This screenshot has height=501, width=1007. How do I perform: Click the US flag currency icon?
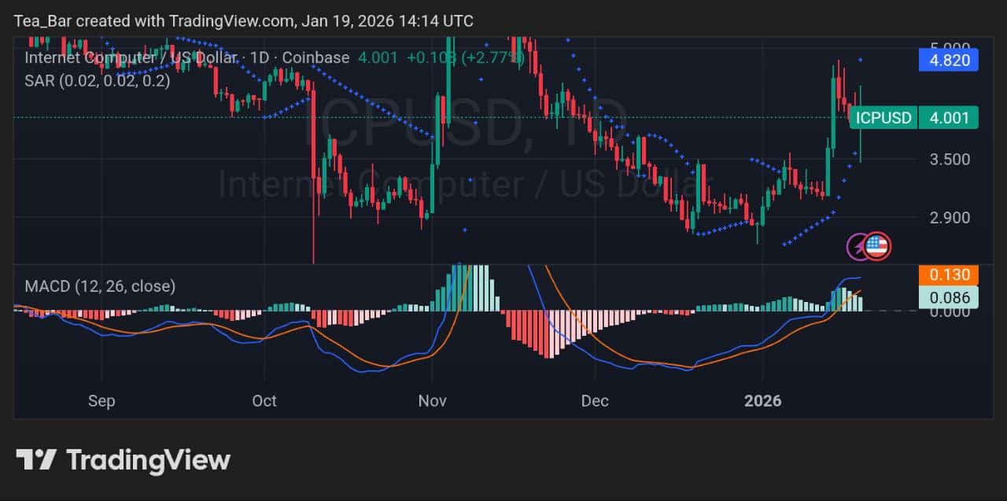(879, 246)
